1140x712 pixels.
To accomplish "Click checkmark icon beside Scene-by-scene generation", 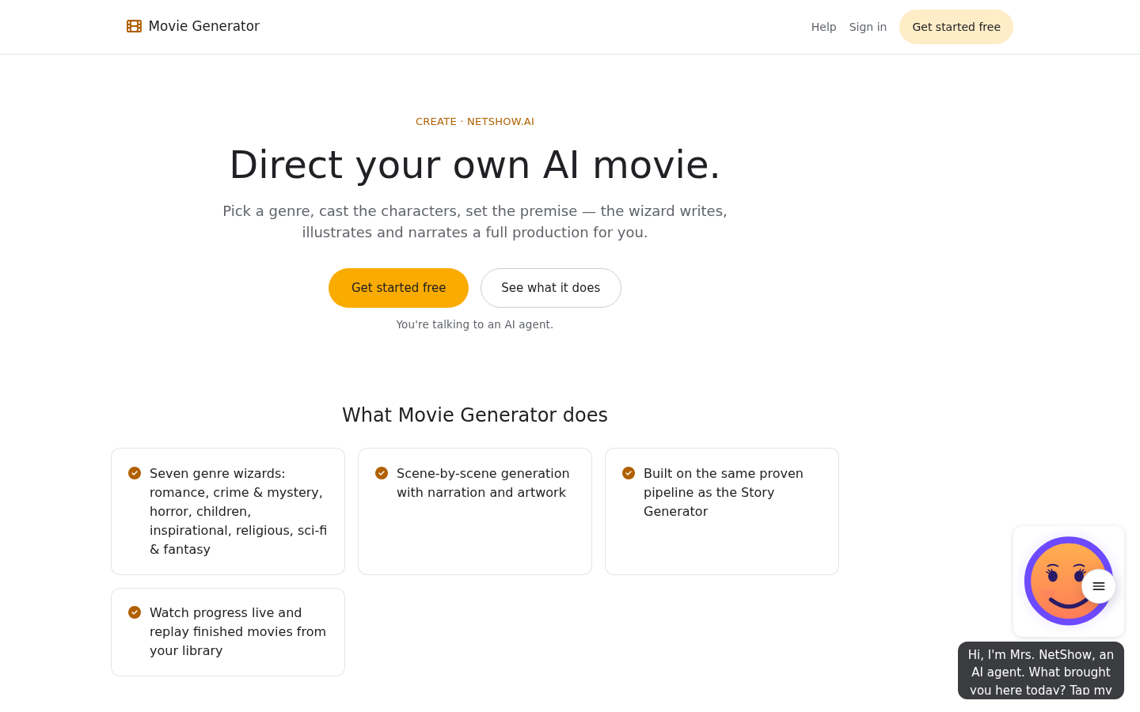I will pos(382,473).
